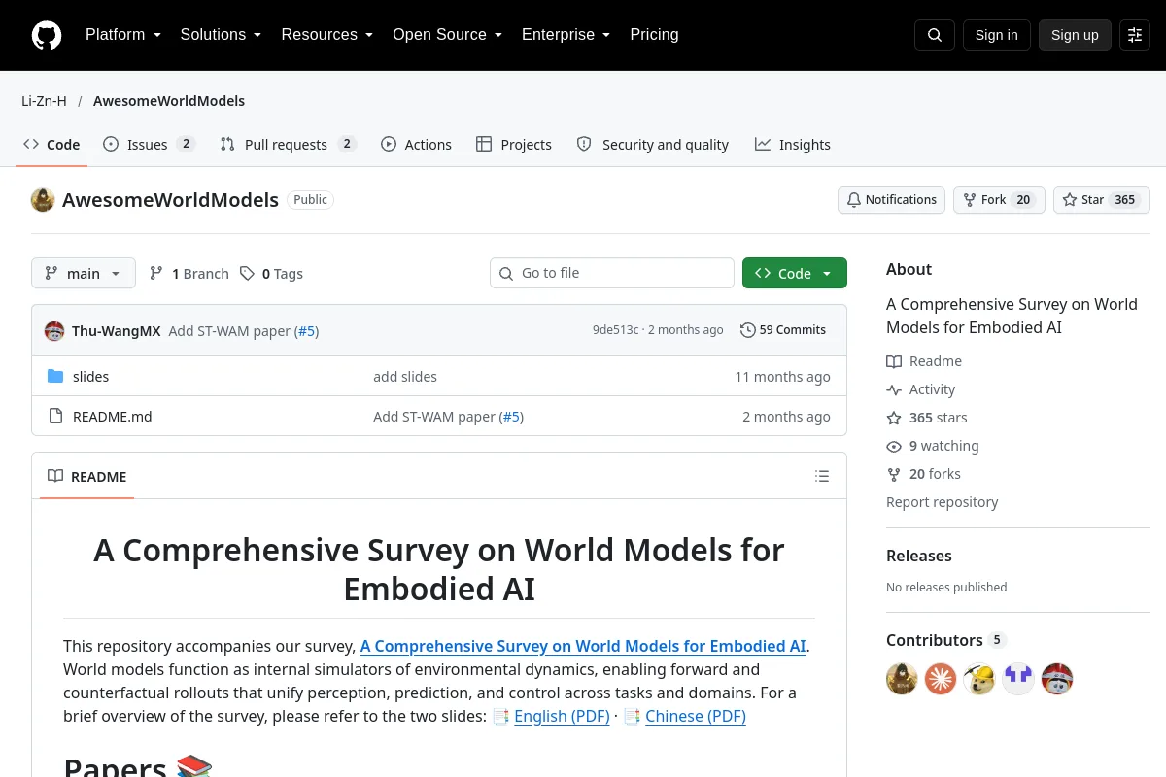The width and height of the screenshot is (1166, 777).
Task: Open the AwesomeWorldModels breadcrumb link
Action: 169,101
